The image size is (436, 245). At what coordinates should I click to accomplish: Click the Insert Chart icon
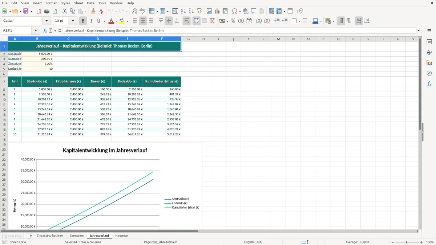tap(217, 11)
